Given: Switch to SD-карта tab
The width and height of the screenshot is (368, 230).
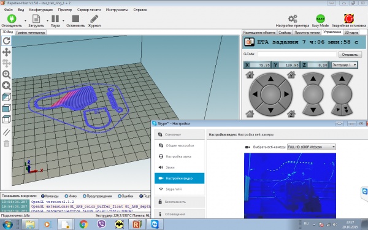Looking at the screenshot, I should 351,33.
